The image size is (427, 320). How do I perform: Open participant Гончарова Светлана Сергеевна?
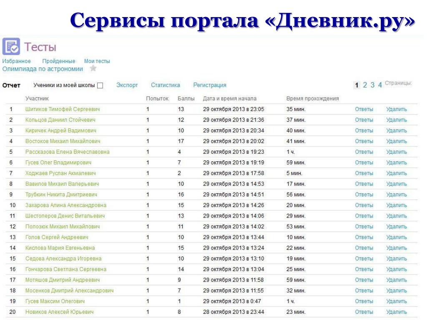66,270
